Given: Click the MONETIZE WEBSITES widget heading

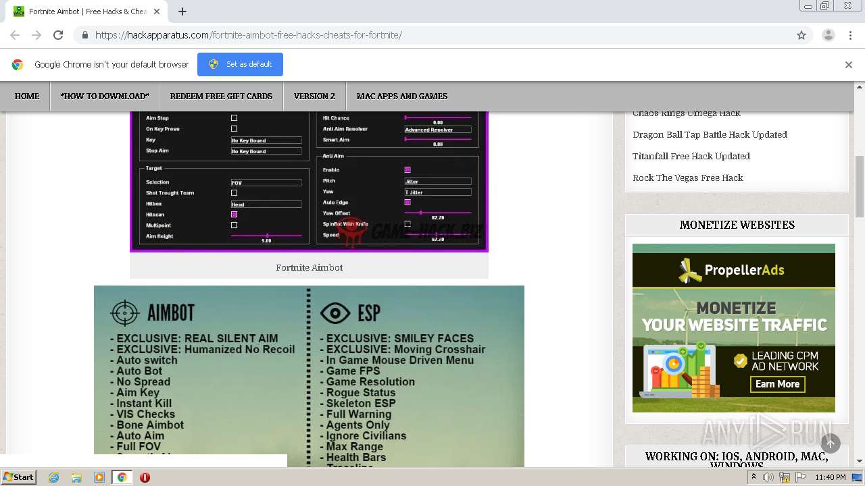Looking at the screenshot, I should 737,225.
